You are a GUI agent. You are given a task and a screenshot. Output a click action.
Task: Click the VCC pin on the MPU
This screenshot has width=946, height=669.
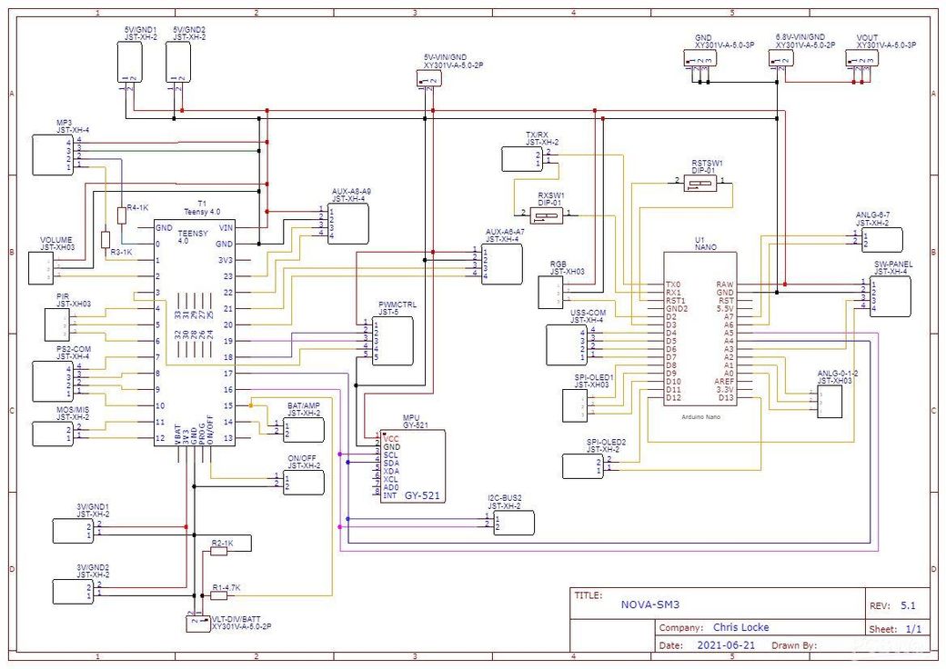tap(390, 438)
